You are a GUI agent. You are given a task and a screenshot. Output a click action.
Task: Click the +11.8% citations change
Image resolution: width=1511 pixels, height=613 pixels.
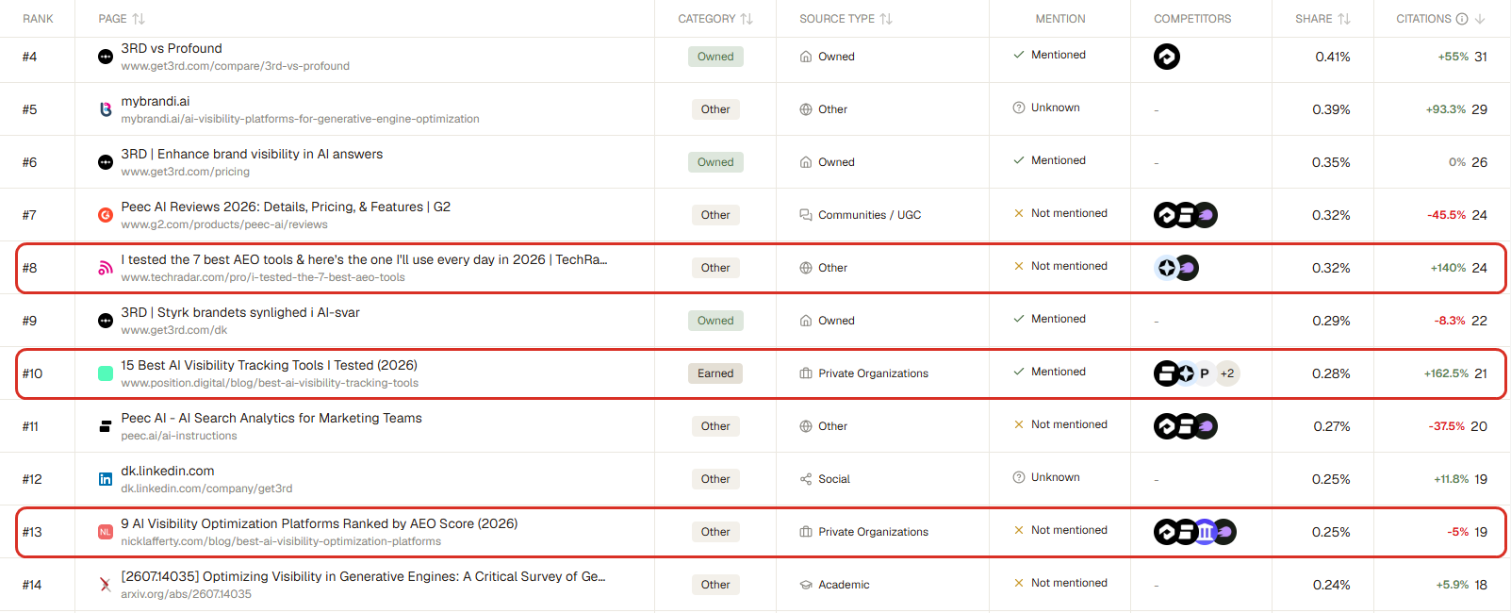click(x=1452, y=479)
